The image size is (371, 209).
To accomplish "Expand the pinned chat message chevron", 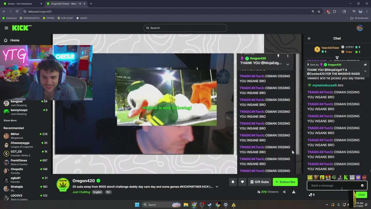I will point(365,71).
